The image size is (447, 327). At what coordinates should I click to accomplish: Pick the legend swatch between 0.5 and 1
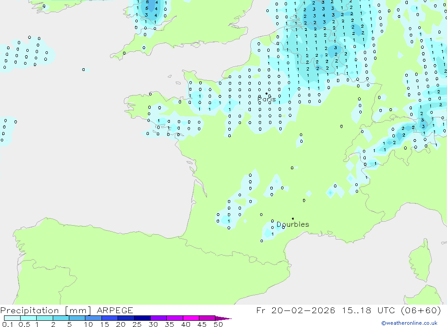(29, 318)
